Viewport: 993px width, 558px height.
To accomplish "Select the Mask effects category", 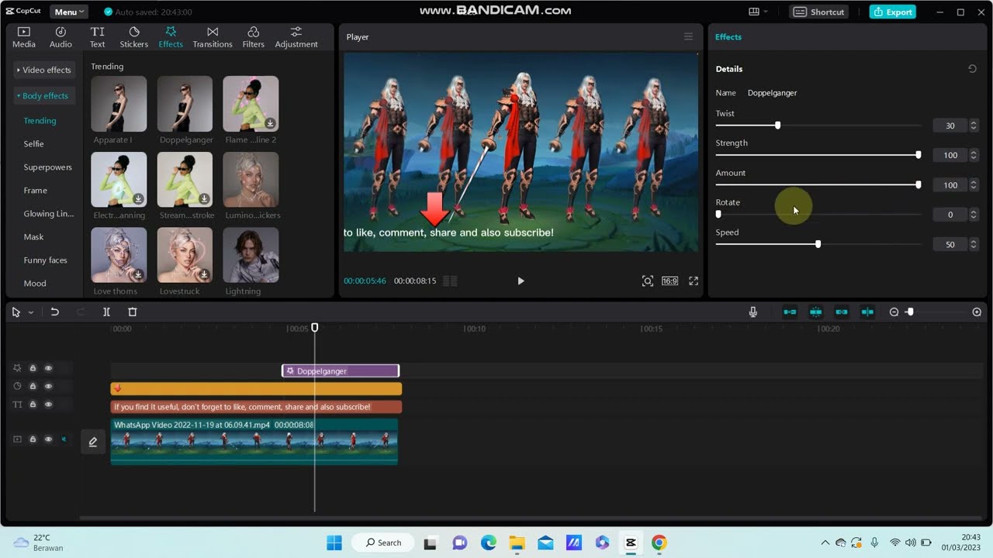I will click(x=33, y=237).
